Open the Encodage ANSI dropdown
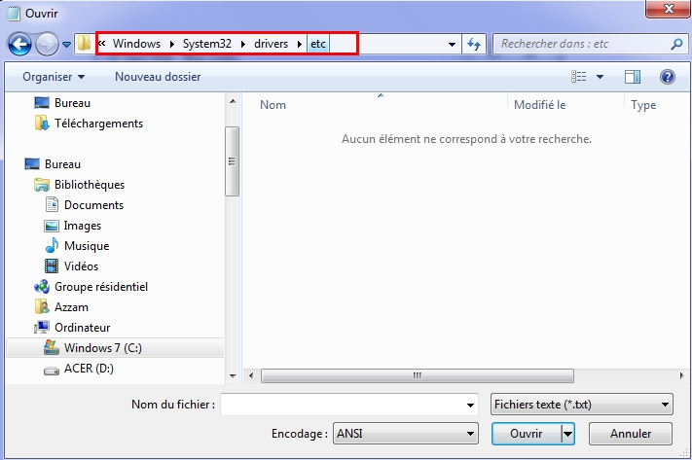Screen dimensions: 692x460 [x=406, y=434]
